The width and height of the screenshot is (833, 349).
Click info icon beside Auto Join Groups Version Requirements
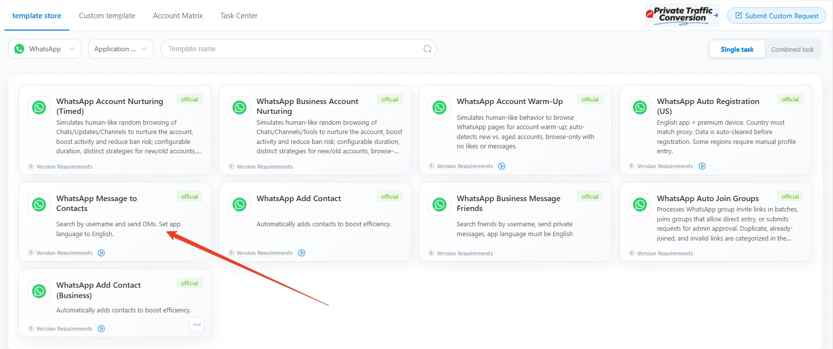(x=632, y=253)
